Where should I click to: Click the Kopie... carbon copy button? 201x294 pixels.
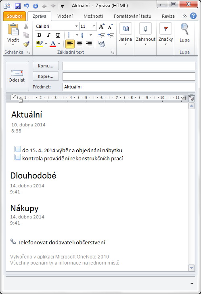tap(46, 76)
